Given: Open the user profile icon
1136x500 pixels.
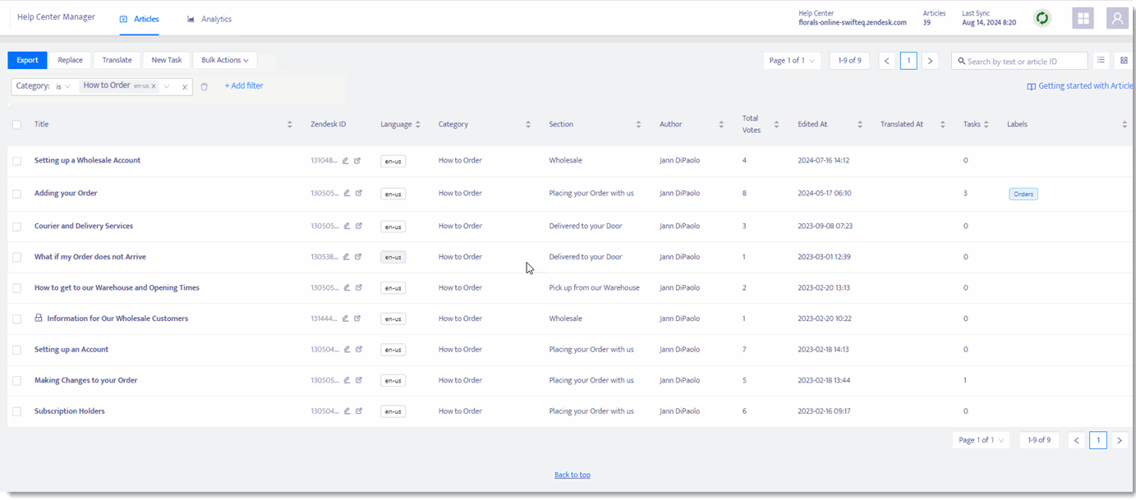Looking at the screenshot, I should pos(1117,18).
